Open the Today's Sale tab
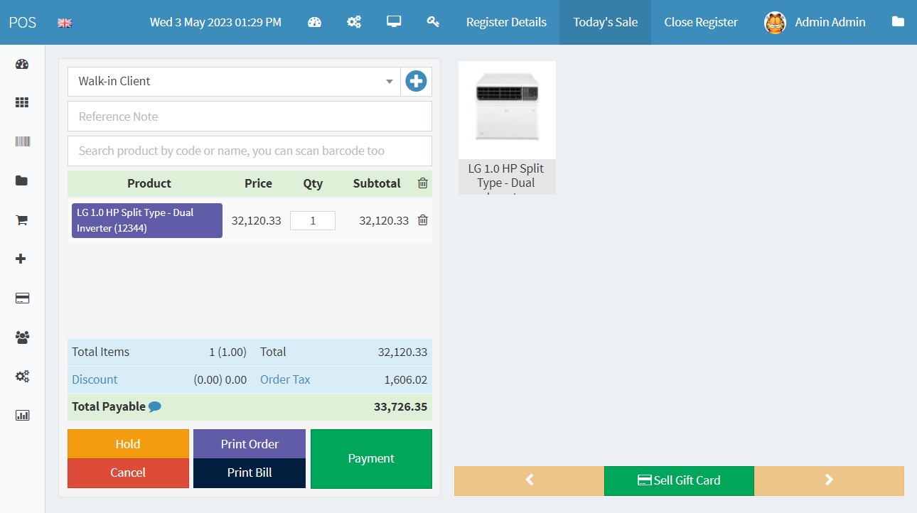 (605, 22)
